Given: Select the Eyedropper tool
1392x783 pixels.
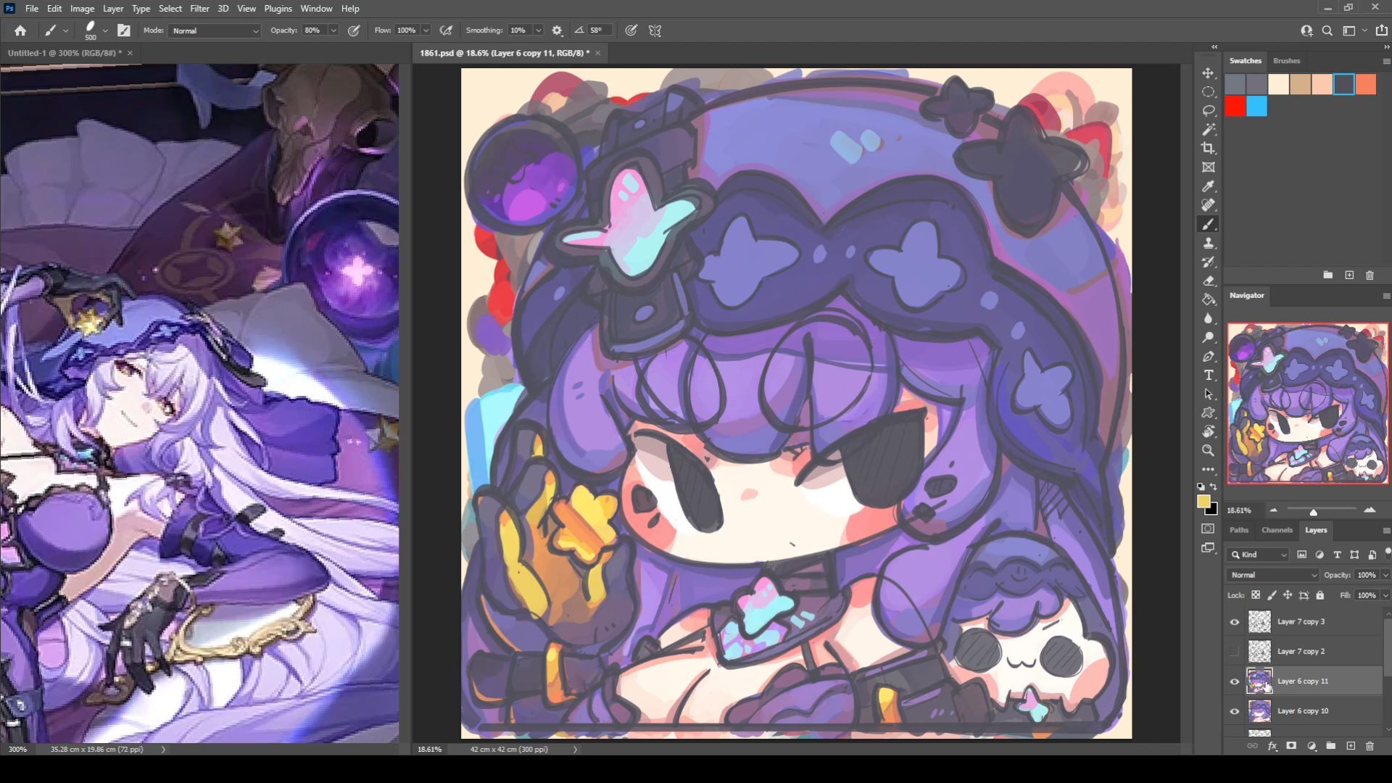Looking at the screenshot, I should pyautogui.click(x=1208, y=186).
